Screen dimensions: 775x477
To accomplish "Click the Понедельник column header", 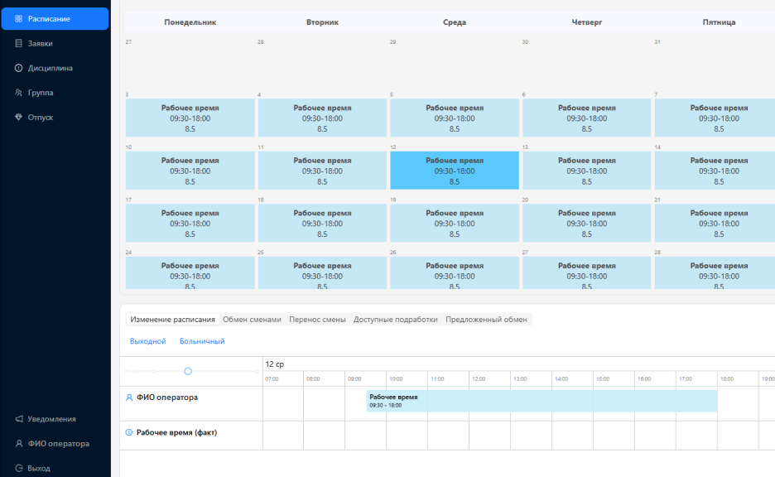I will (x=190, y=22).
